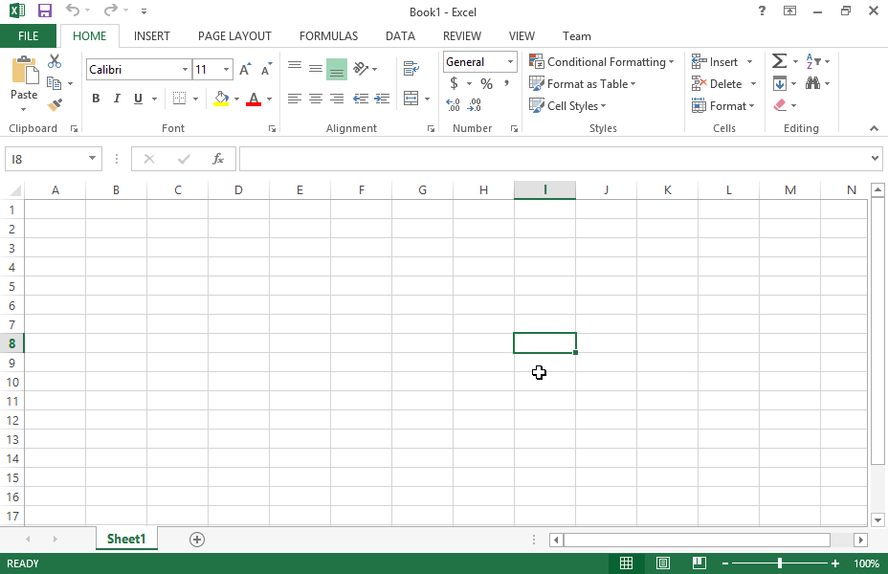Toggle Italic formatting
Image resolution: width=888 pixels, height=574 pixels.
117,99
